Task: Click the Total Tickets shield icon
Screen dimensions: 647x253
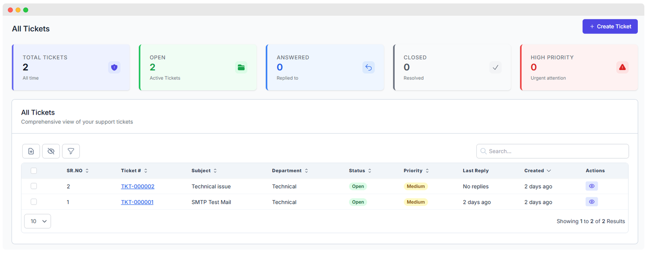Action: tap(114, 67)
